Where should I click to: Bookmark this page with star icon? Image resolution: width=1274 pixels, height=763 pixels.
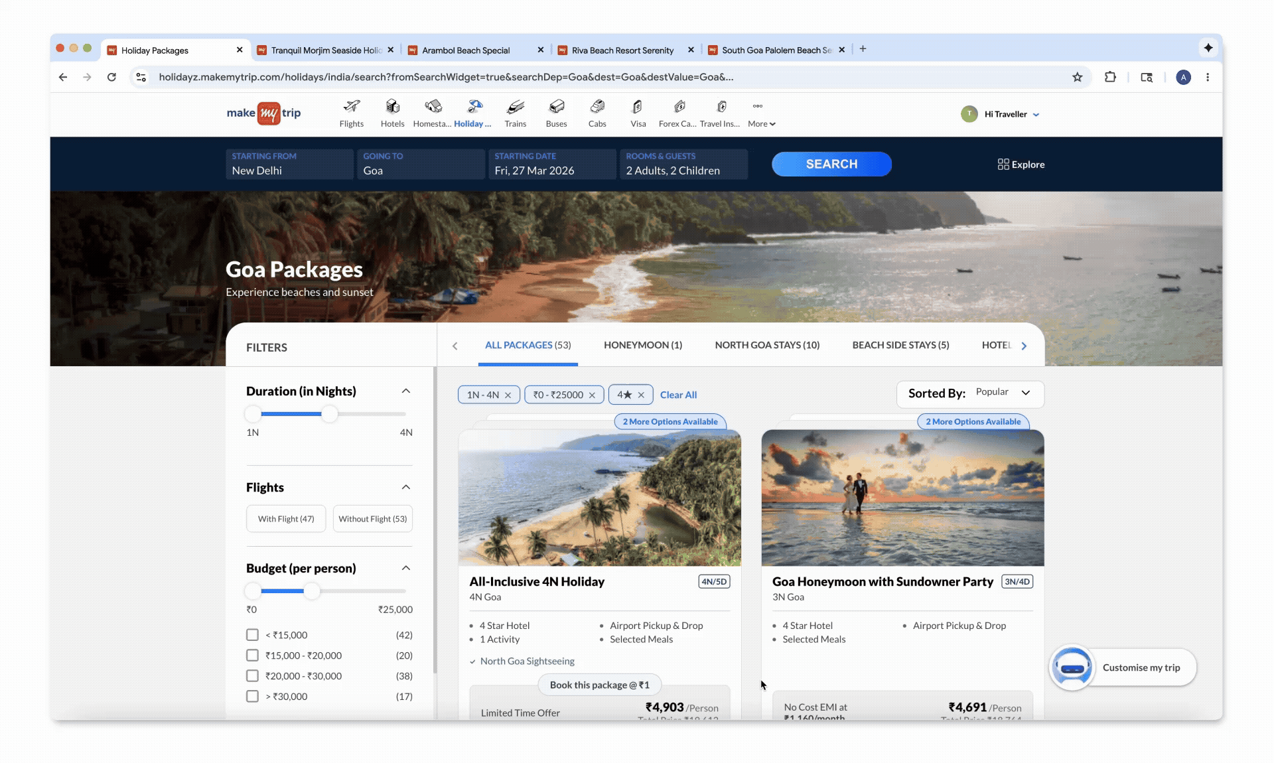(1077, 77)
